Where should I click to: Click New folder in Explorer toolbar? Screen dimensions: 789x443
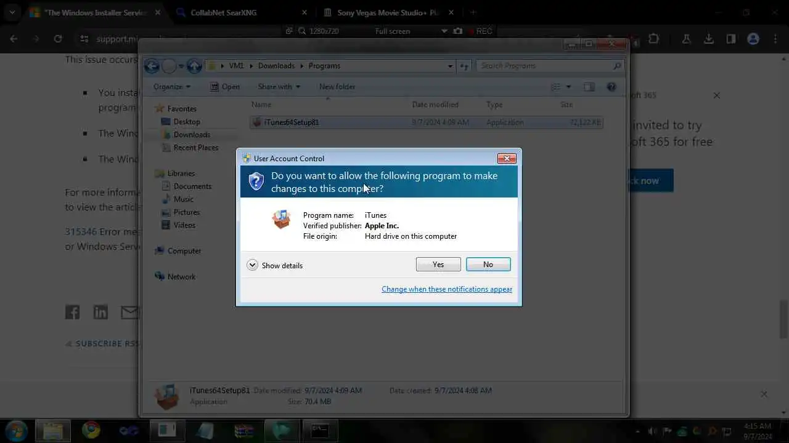click(x=337, y=87)
